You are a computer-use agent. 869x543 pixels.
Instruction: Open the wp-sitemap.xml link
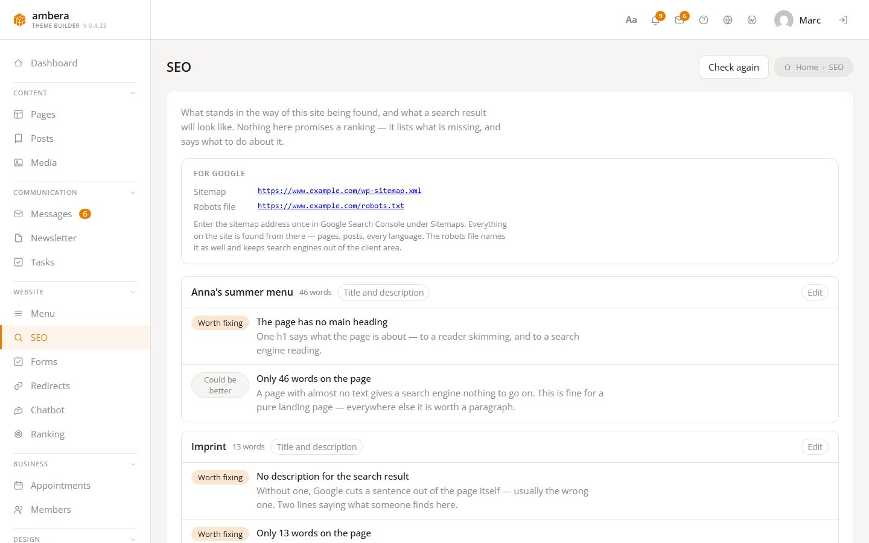339,191
